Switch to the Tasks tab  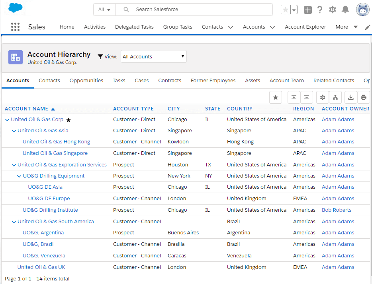point(119,81)
